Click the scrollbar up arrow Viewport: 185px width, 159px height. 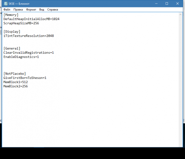click(181, 14)
